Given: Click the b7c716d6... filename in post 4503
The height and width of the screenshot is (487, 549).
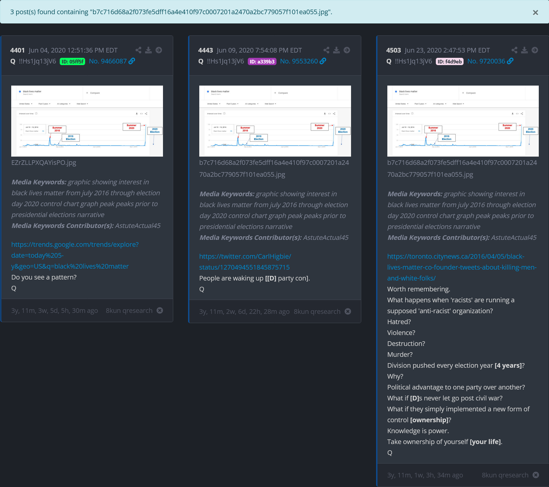Looking at the screenshot, I should (462, 169).
